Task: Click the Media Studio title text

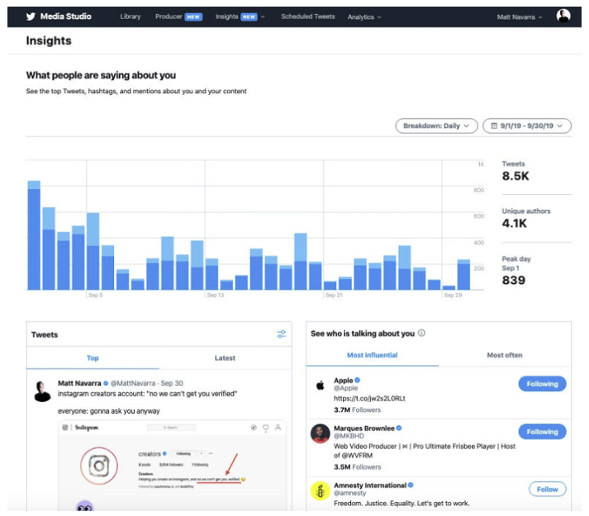Action: pyautogui.click(x=66, y=17)
